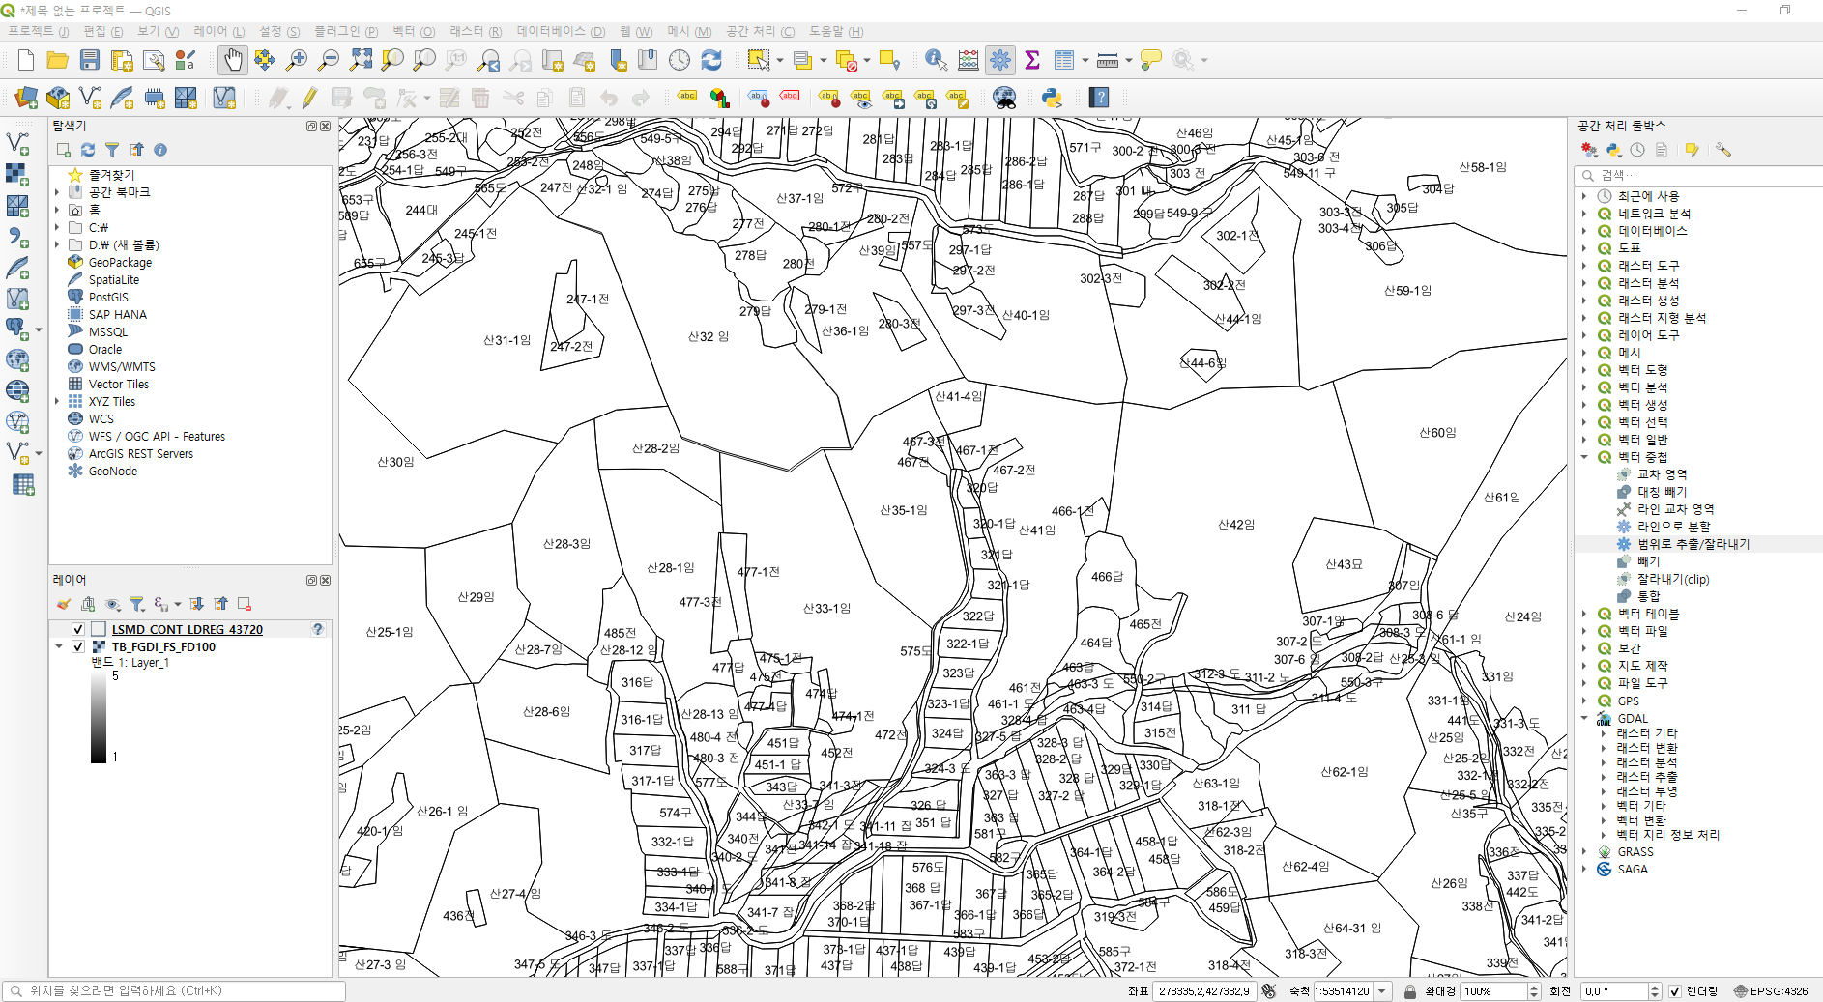Click EPSG:4326 CRS button
The width and height of the screenshot is (1823, 1002).
pyautogui.click(x=1771, y=991)
